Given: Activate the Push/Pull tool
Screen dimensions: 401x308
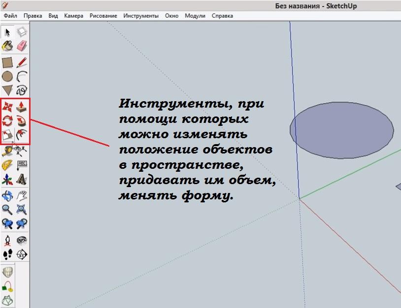Looking at the screenshot, I should [22, 107].
